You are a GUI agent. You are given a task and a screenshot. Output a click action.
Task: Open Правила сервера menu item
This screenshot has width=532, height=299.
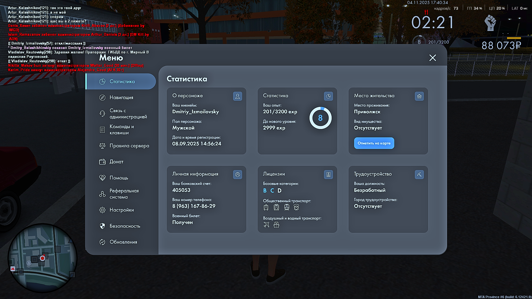[x=129, y=146]
